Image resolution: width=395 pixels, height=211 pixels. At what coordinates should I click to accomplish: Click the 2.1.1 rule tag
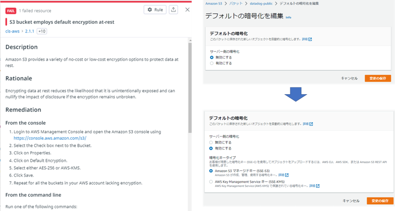tap(29, 31)
